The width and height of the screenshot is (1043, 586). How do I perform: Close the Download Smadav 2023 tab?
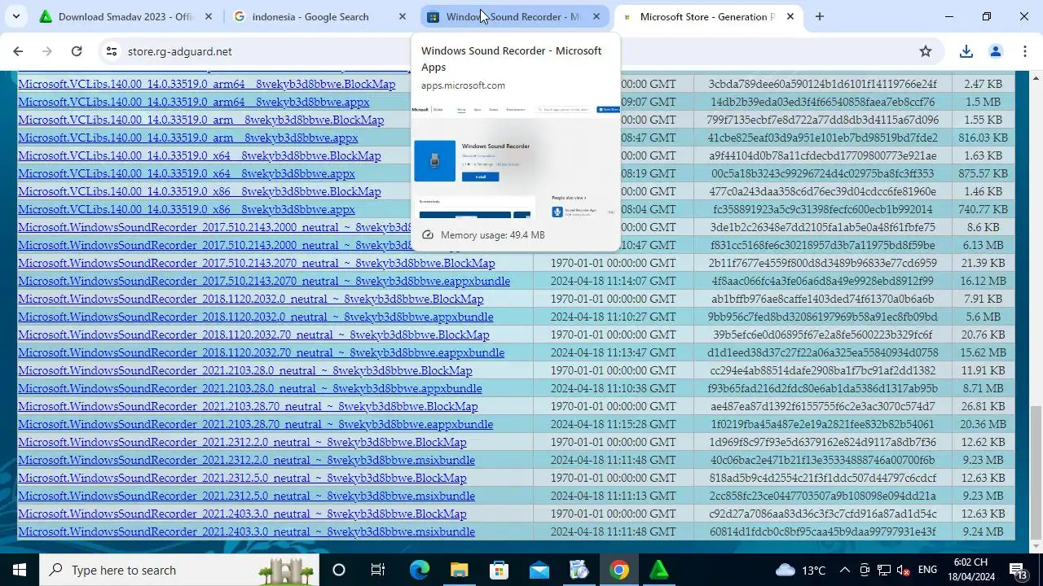pos(209,16)
